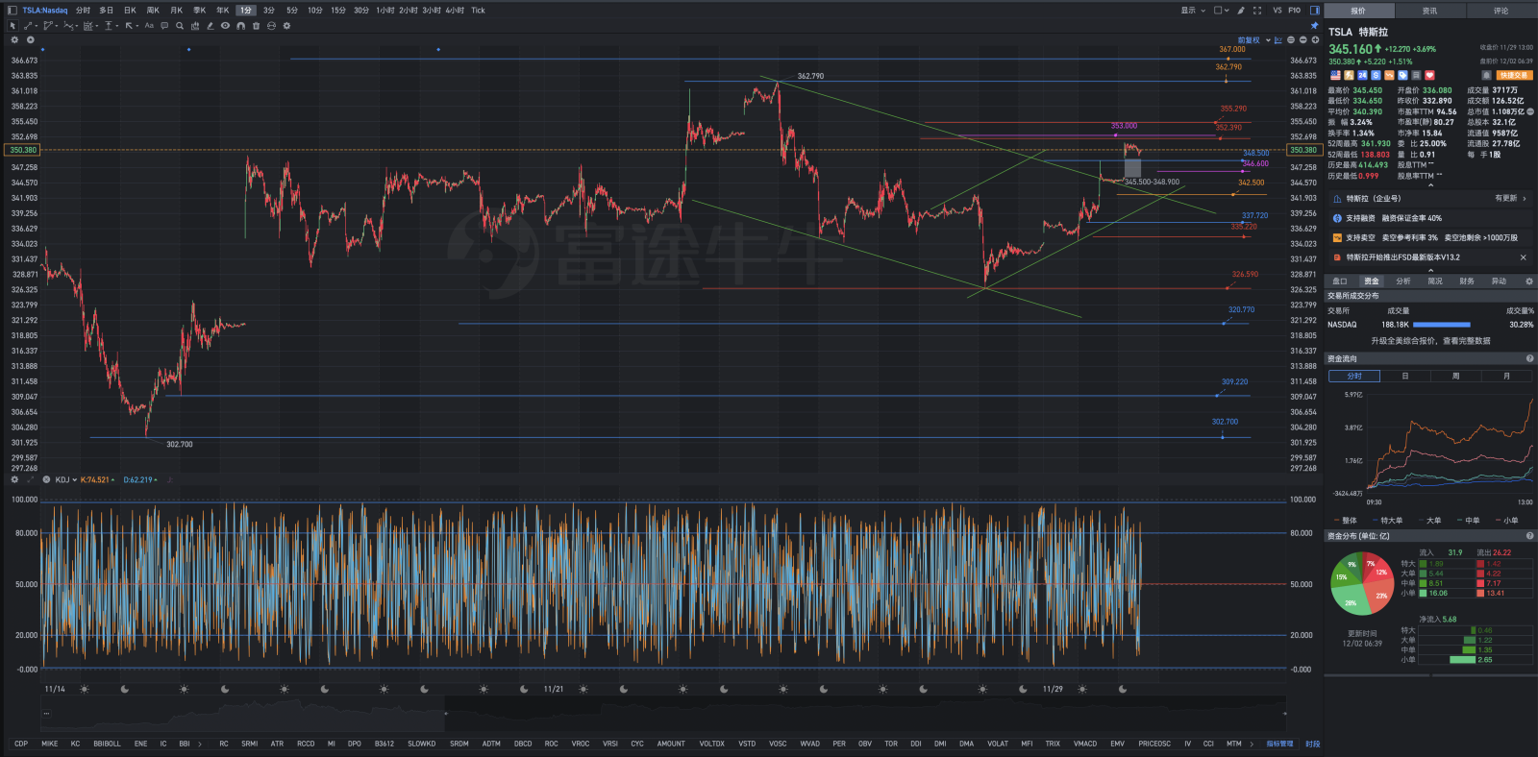
Task: Collapse the news banner up arrow
Action: 1429,270
